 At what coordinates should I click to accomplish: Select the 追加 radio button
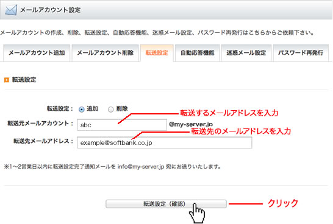tap(82, 110)
